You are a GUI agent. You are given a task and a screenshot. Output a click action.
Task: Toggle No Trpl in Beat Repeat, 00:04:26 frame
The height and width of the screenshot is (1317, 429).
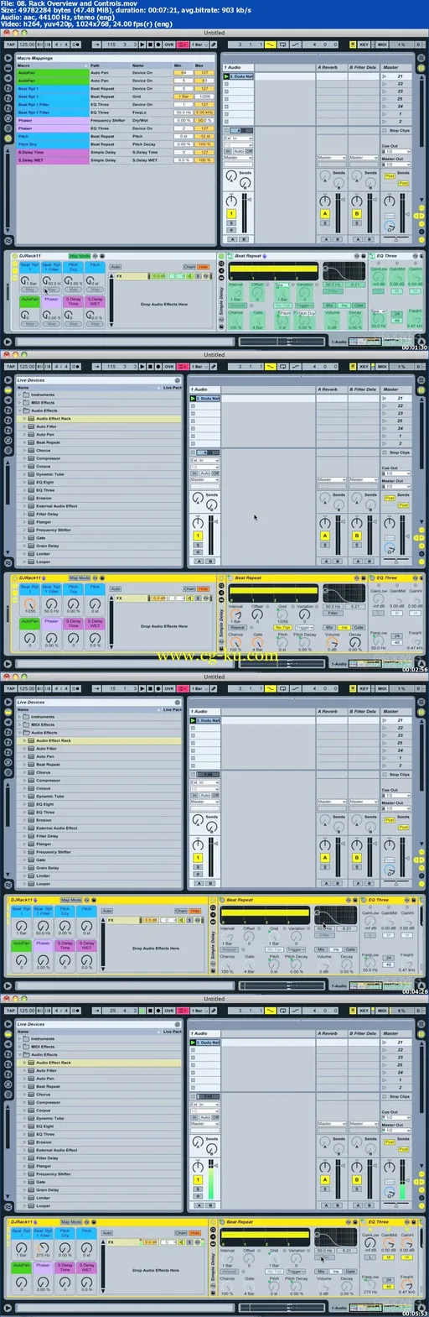tap(274, 949)
